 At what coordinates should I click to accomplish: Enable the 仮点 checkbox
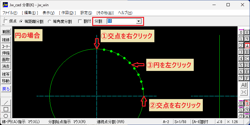pos(6,21)
